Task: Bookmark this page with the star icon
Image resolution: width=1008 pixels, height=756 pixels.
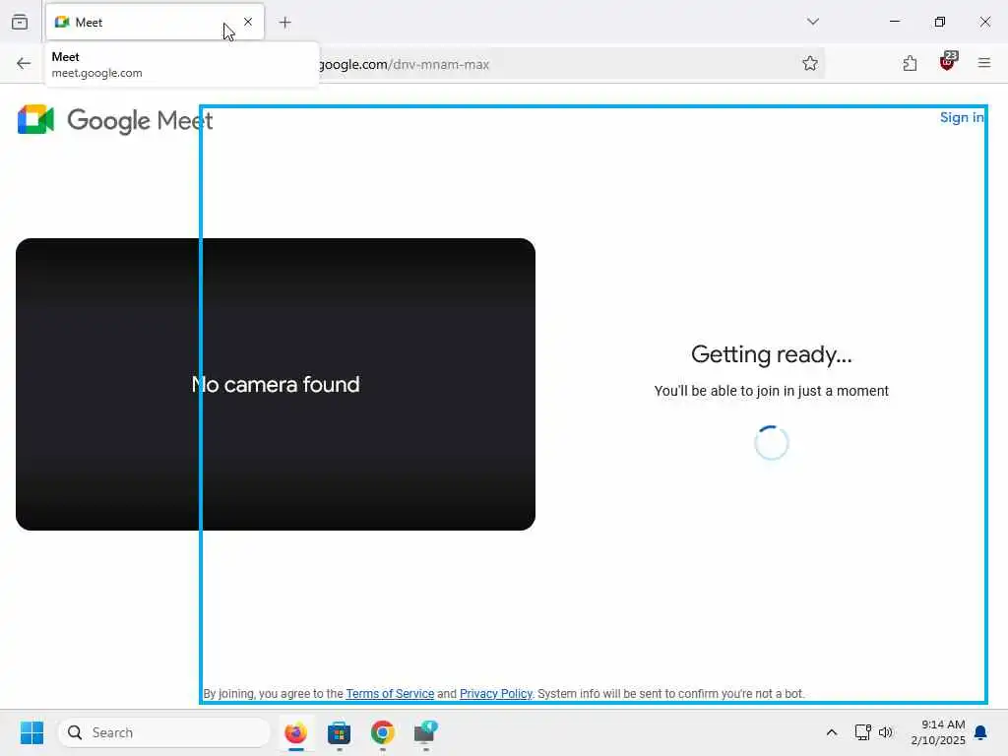Action: pos(810,63)
